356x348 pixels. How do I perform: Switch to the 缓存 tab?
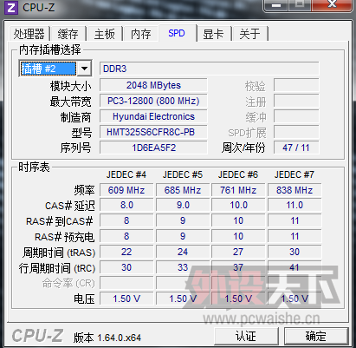point(68,34)
